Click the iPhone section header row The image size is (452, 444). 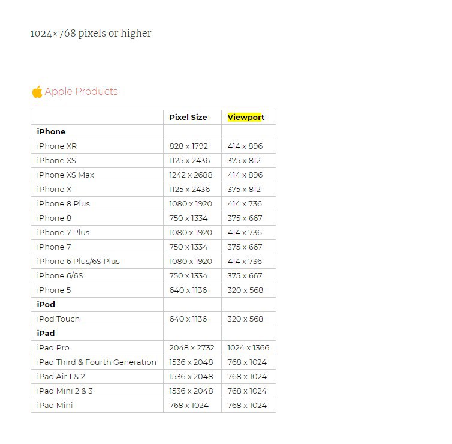tap(153, 132)
